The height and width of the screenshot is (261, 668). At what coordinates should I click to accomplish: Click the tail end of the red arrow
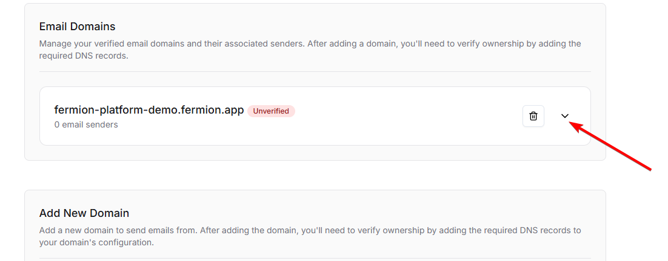(x=649, y=169)
